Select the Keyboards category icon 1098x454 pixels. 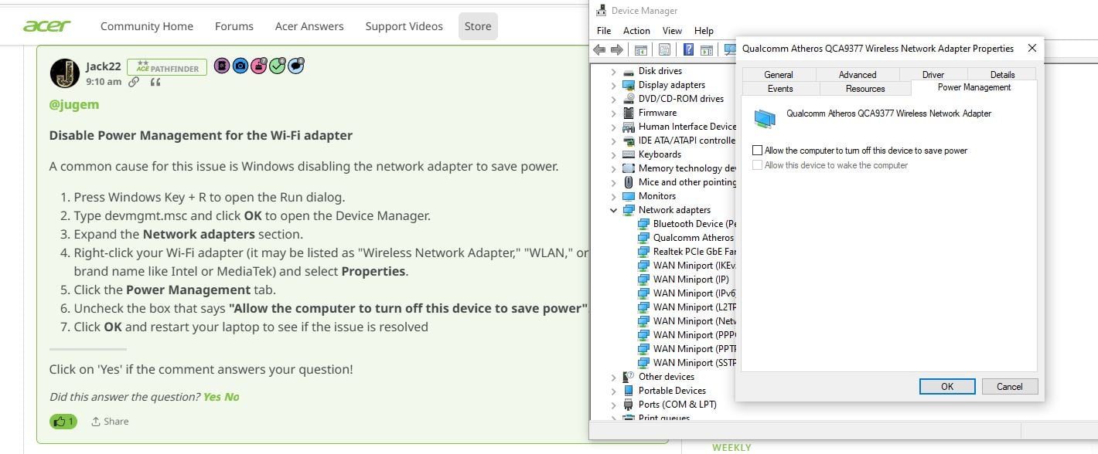click(x=629, y=154)
